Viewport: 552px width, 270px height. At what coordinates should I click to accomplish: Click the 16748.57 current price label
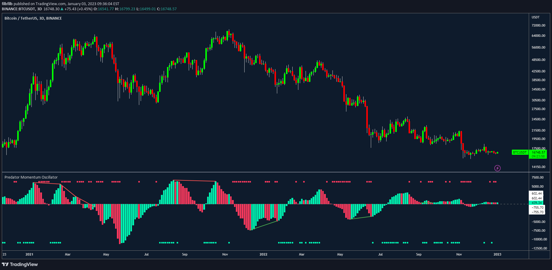pyautogui.click(x=538, y=152)
